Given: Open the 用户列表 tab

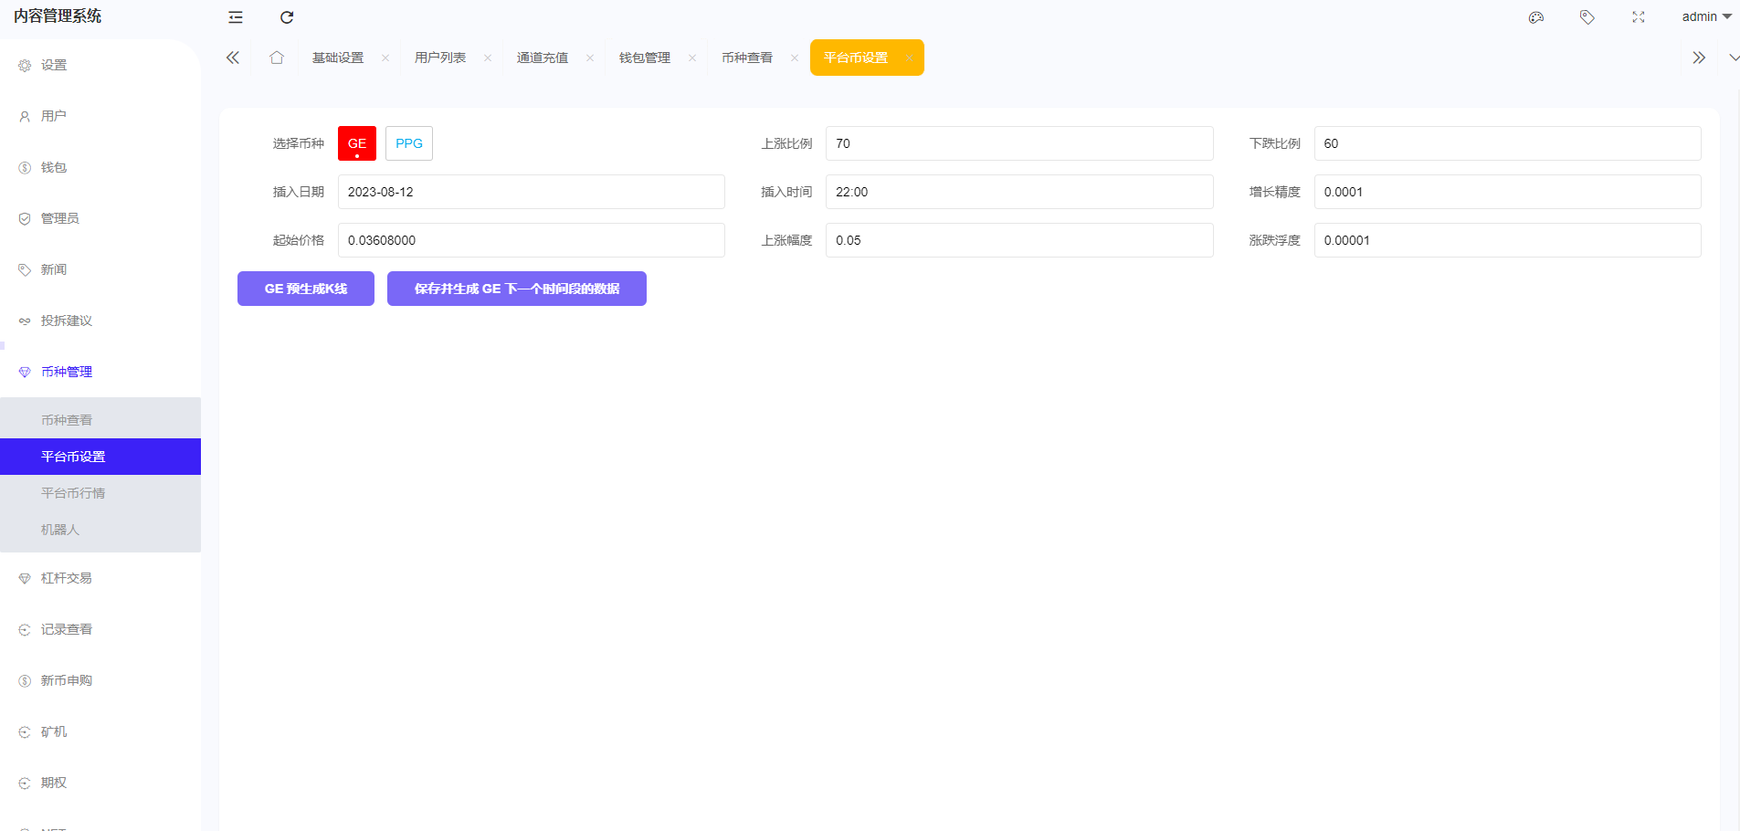Looking at the screenshot, I should point(439,57).
